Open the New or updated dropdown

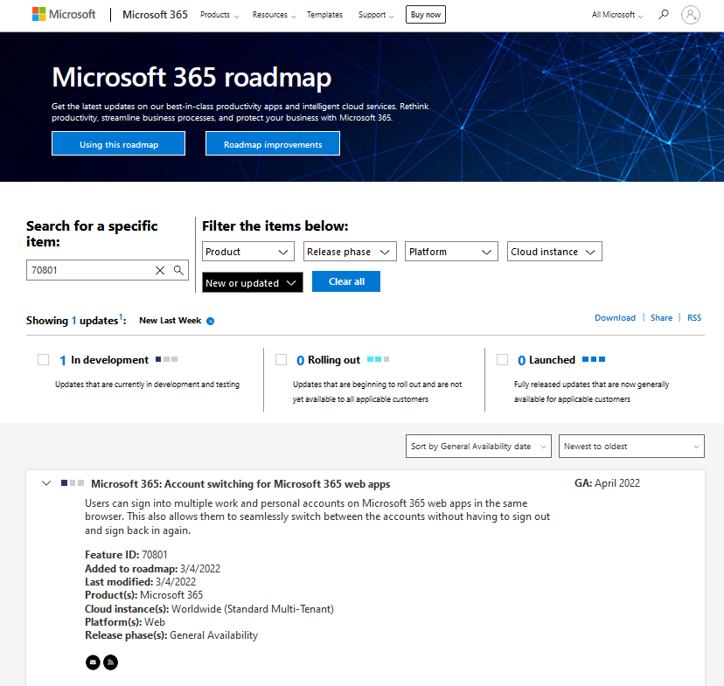(253, 282)
